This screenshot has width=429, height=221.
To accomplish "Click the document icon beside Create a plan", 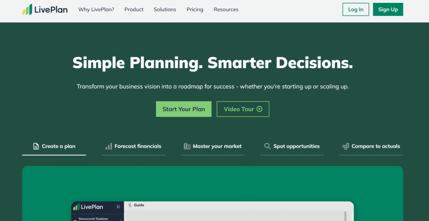I will (x=36, y=146).
